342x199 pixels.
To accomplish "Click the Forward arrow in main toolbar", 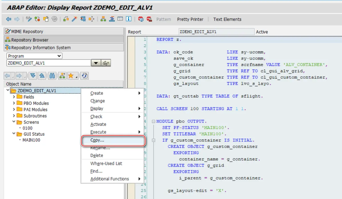I will coord(17,19).
